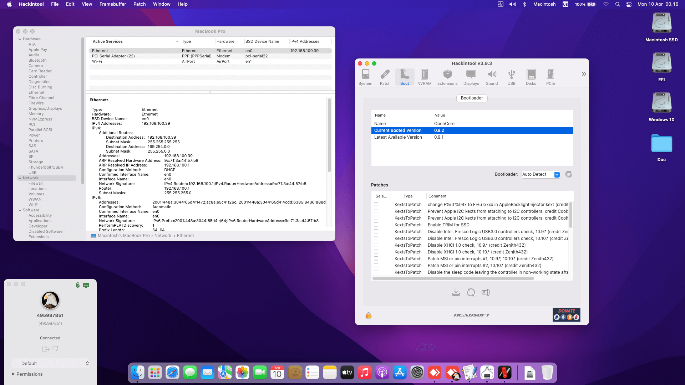The width and height of the screenshot is (685, 385).
Task: Open the Default dropdown in AnyDesk panel
Action: click(x=50, y=363)
